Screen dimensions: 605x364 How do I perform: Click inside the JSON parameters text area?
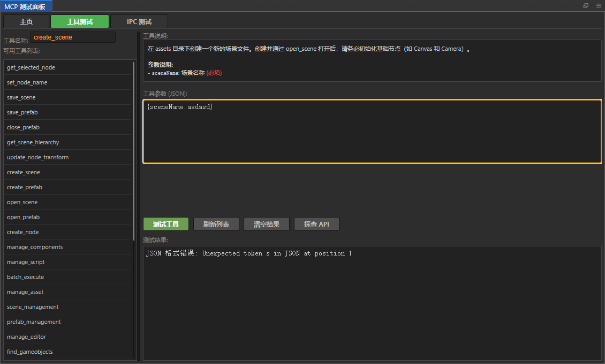pos(372,131)
